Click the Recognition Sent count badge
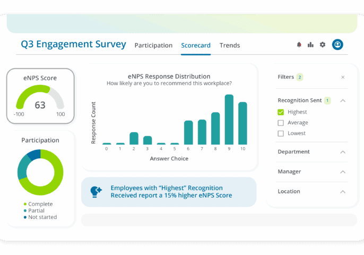The width and height of the screenshot is (364, 255). click(x=327, y=100)
